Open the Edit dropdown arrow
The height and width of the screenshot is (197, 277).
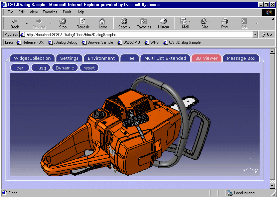point(256,24)
